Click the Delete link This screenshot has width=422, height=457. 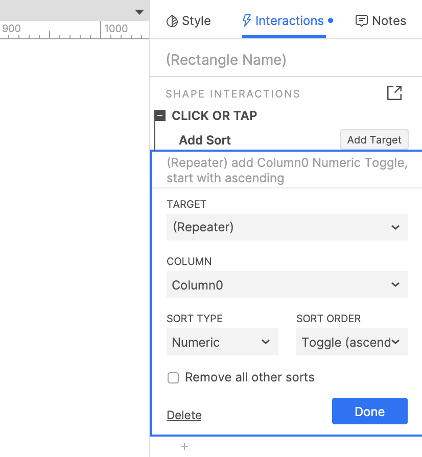click(184, 415)
